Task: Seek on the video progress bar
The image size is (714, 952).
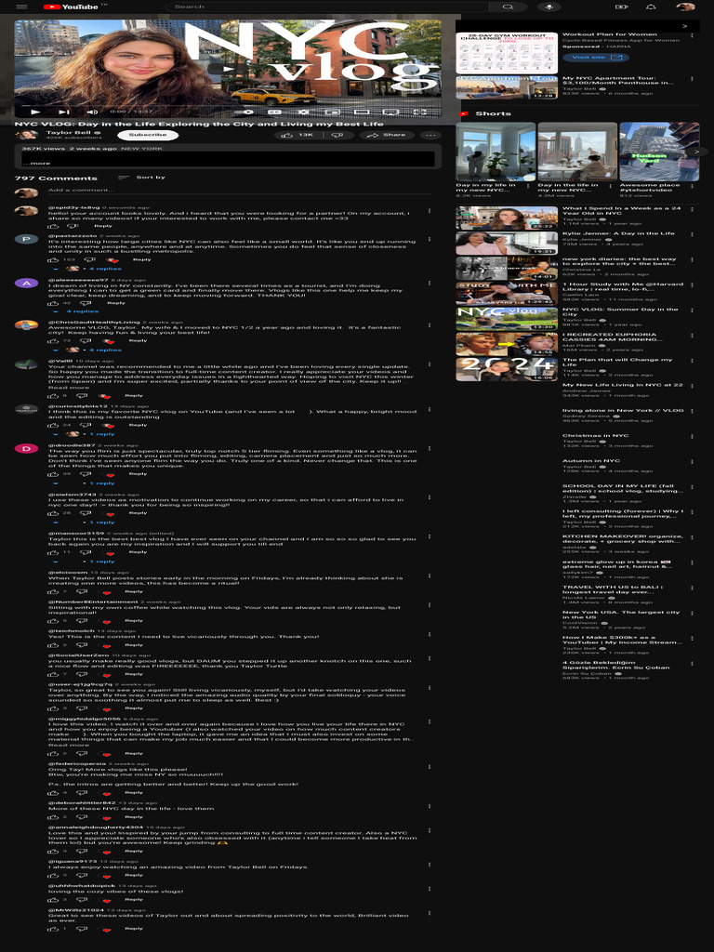Action: click(229, 105)
